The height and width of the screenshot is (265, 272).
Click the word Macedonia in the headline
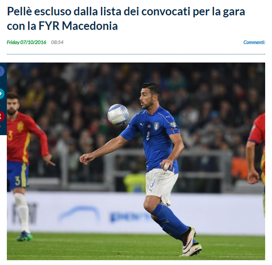tap(90, 26)
